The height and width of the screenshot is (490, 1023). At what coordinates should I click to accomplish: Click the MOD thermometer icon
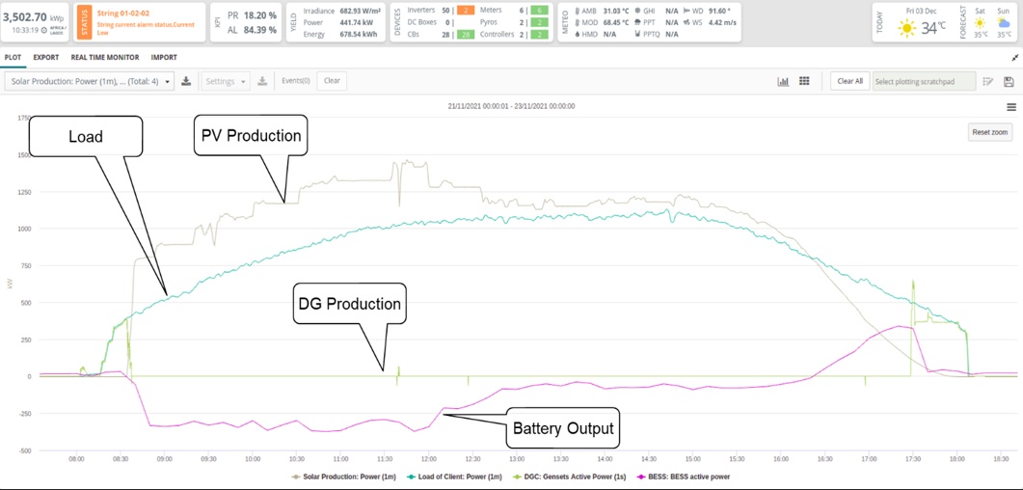[577, 22]
